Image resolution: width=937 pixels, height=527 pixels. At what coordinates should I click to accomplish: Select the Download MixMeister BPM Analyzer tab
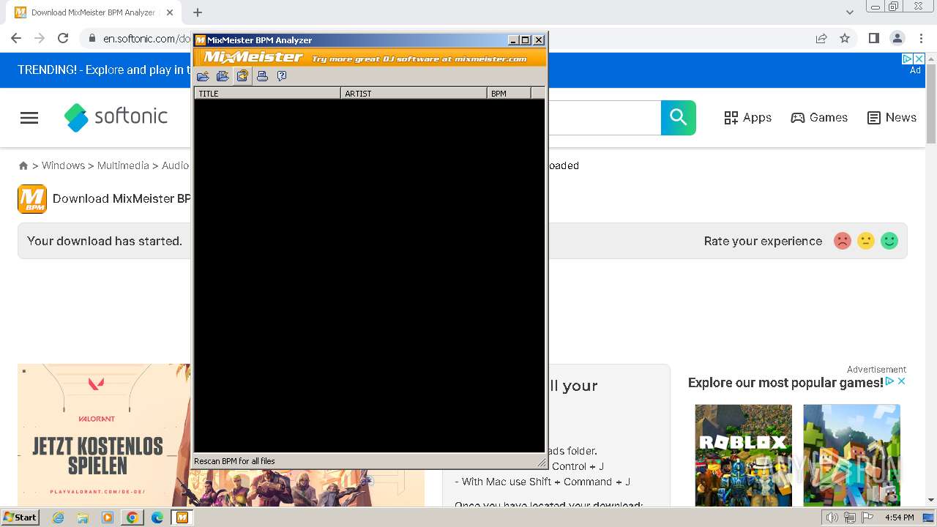(93, 12)
